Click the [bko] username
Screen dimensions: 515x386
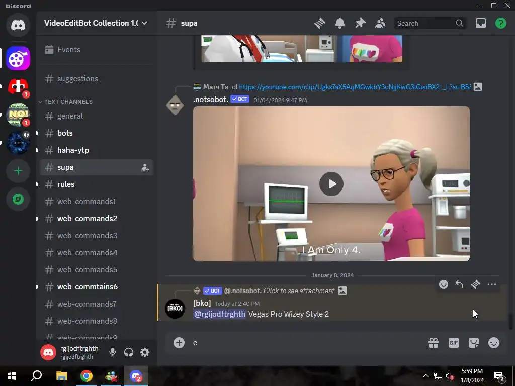point(202,303)
